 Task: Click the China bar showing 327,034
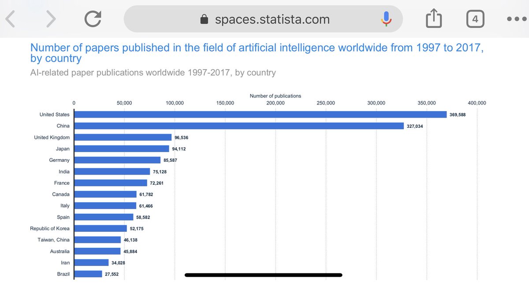point(239,126)
